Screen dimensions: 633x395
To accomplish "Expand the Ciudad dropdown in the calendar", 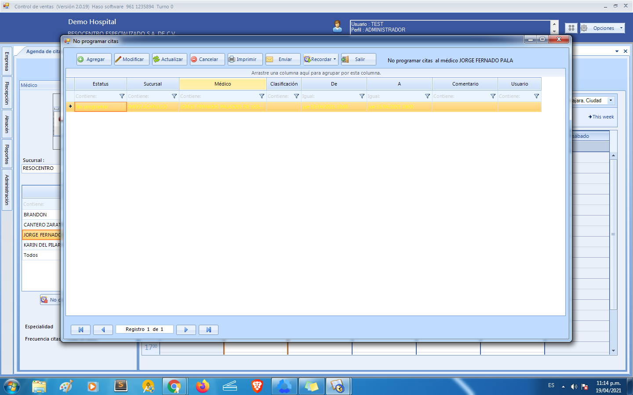I will [x=611, y=101].
